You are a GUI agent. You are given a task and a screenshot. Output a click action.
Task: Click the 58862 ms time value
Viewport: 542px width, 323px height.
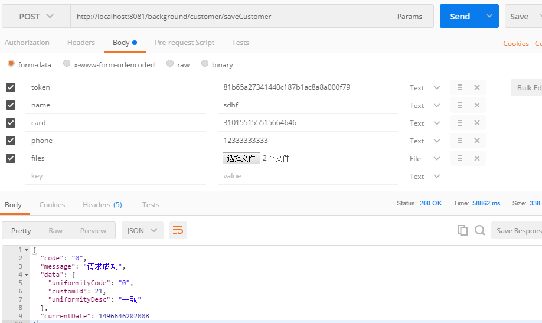coord(487,203)
